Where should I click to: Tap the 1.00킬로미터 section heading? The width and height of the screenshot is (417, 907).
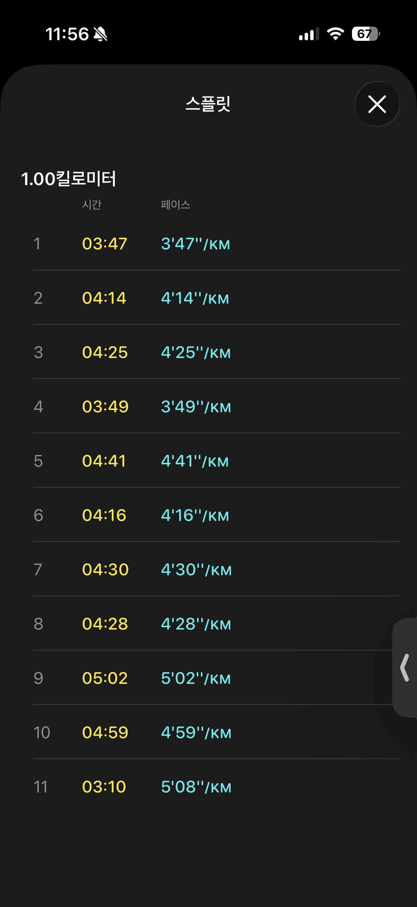pos(68,178)
